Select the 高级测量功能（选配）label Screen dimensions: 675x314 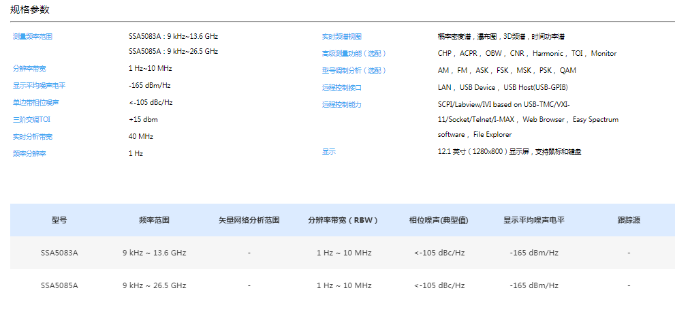click(x=354, y=54)
